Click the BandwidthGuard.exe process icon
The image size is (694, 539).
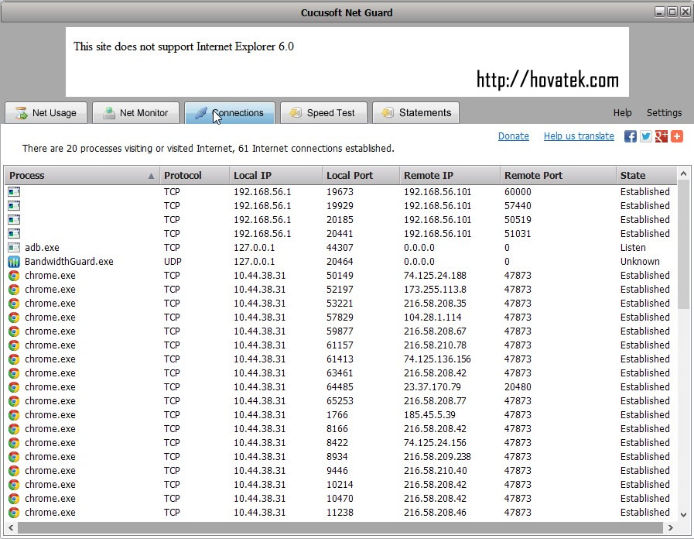[14, 262]
